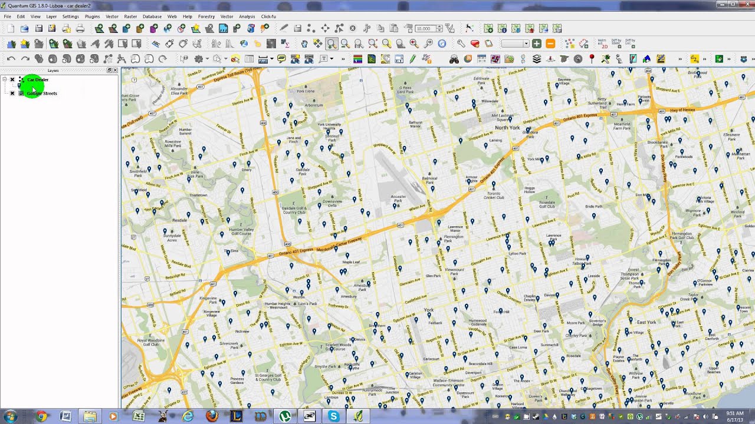The image size is (755, 424).
Task: Click the color ramp raster icon
Action: point(357,59)
